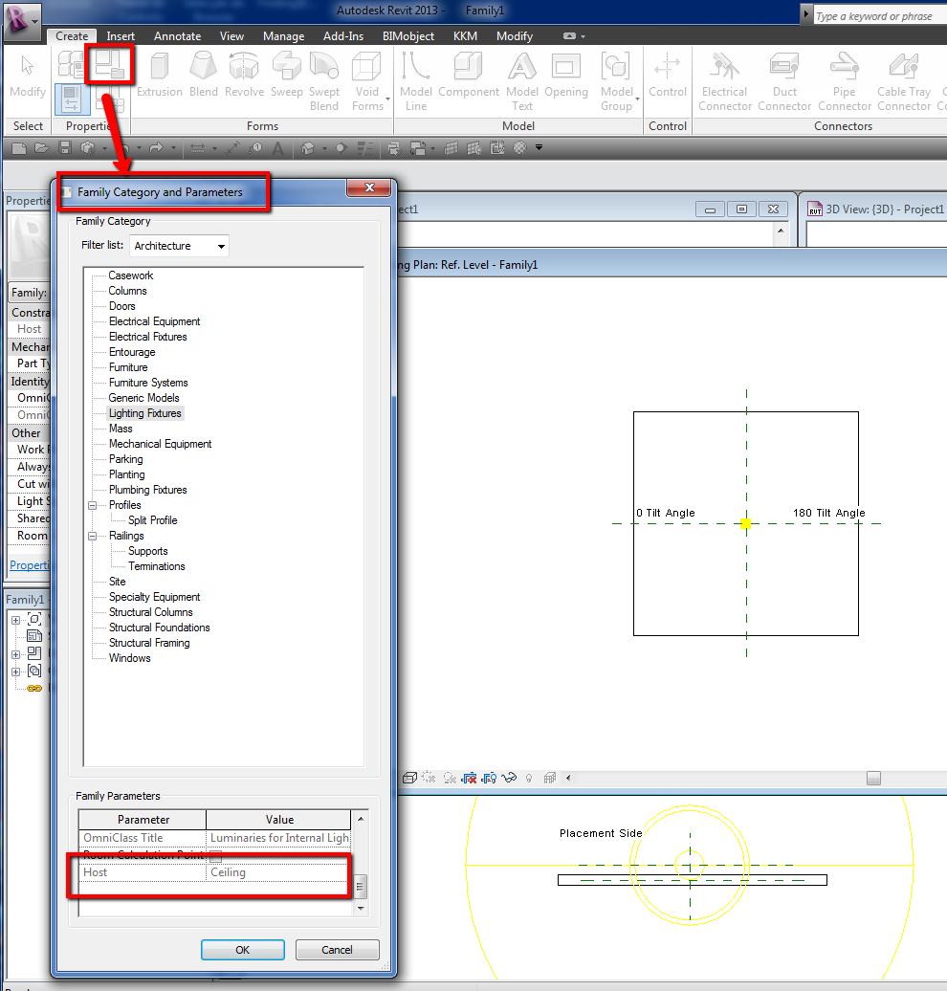This screenshot has width=947, height=991.
Task: Click the Host value cell Ceiling
Action: (x=278, y=872)
